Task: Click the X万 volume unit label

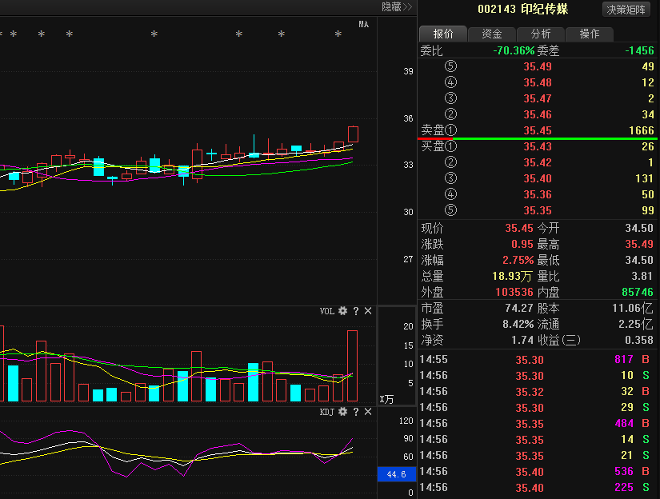Action: 387,399
